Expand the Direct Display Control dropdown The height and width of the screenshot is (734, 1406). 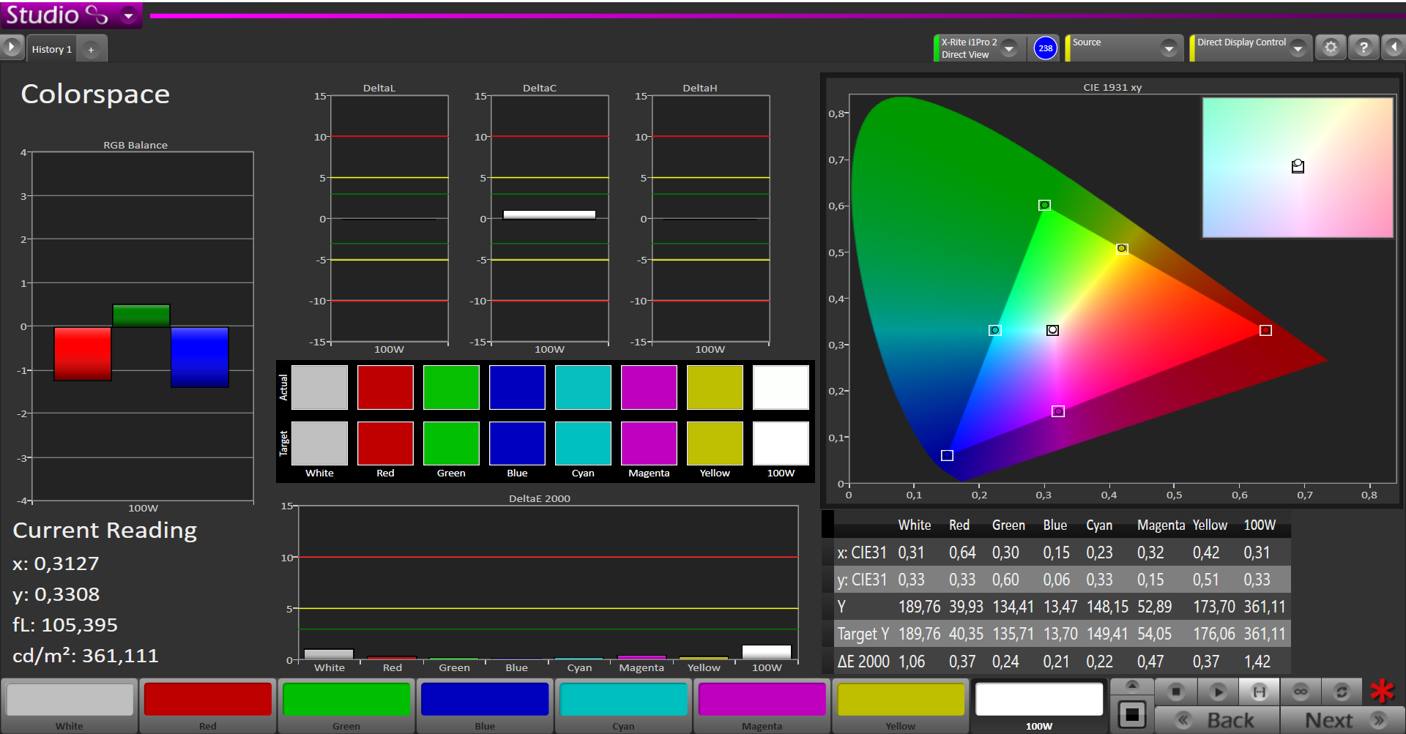coord(1298,48)
